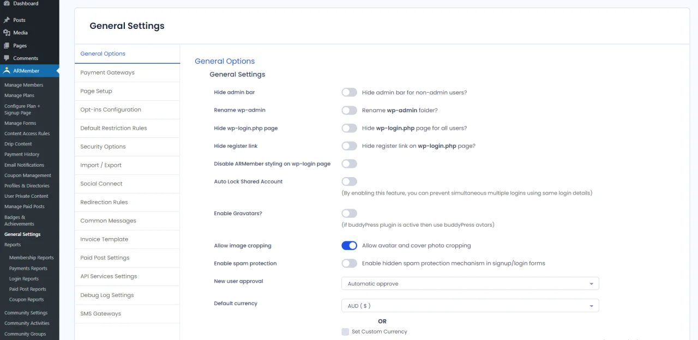Open Manage Paid Posts link
The image size is (698, 340).
pyautogui.click(x=25, y=207)
